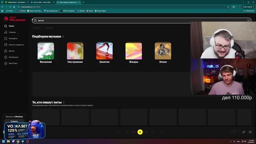Viewport: 256px width, 144px height.
Task: Click the yellow Play button in player
Action: click(x=140, y=132)
